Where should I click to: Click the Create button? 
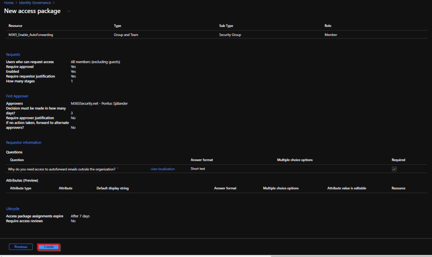tap(49, 247)
